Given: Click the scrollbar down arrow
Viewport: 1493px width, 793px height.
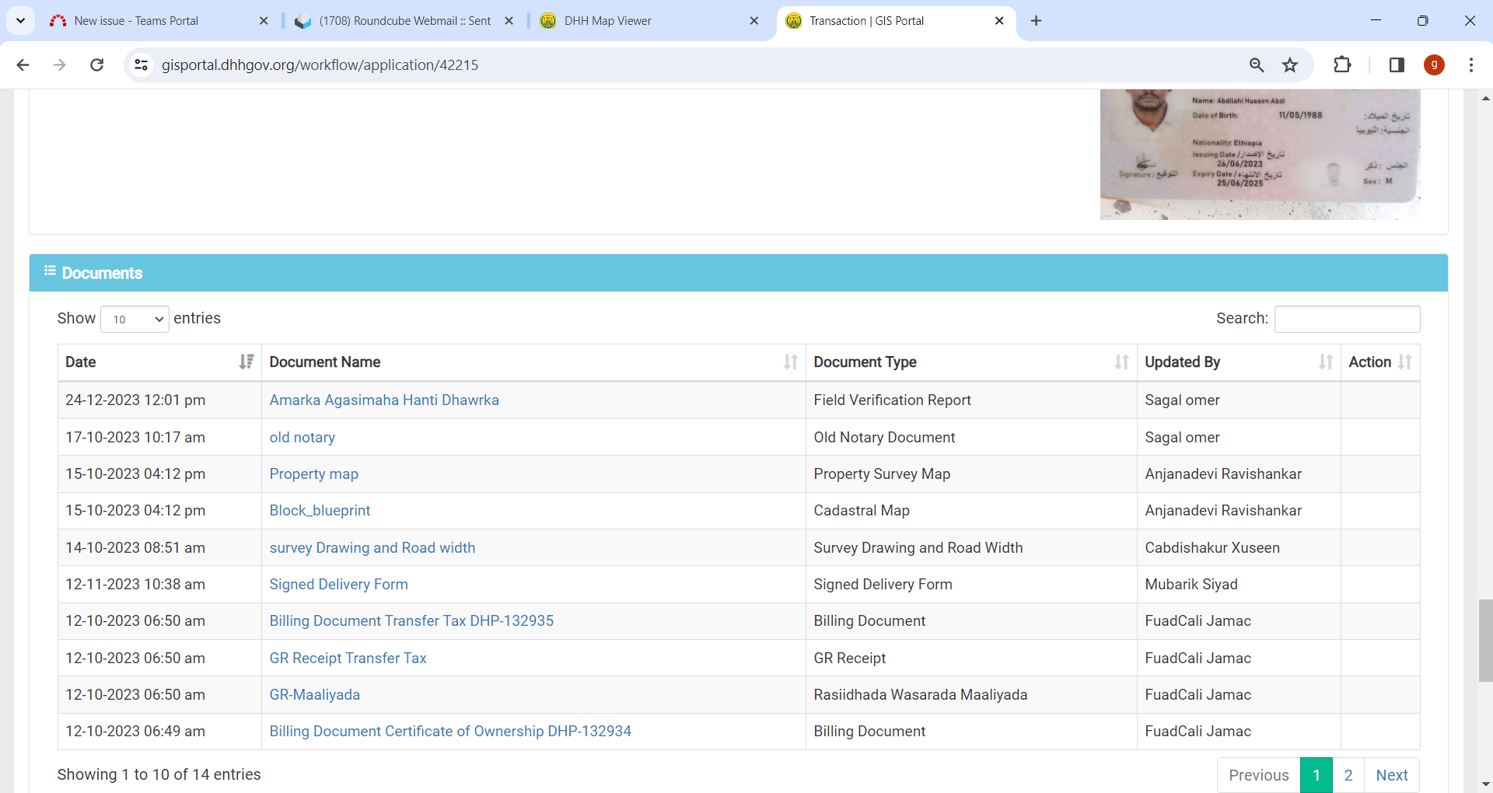Looking at the screenshot, I should click(x=1485, y=784).
